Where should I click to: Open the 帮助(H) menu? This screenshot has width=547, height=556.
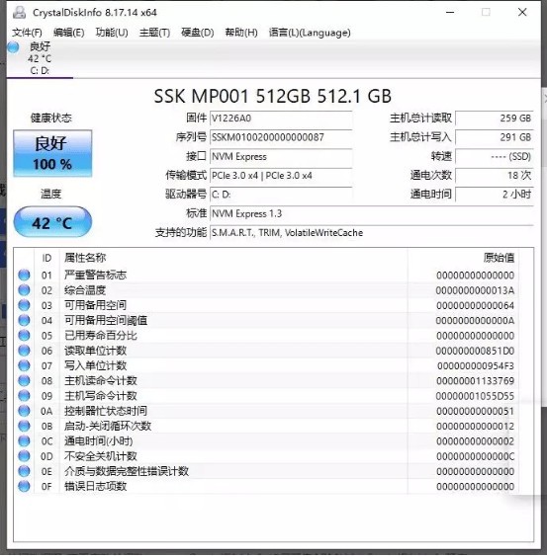(241, 33)
